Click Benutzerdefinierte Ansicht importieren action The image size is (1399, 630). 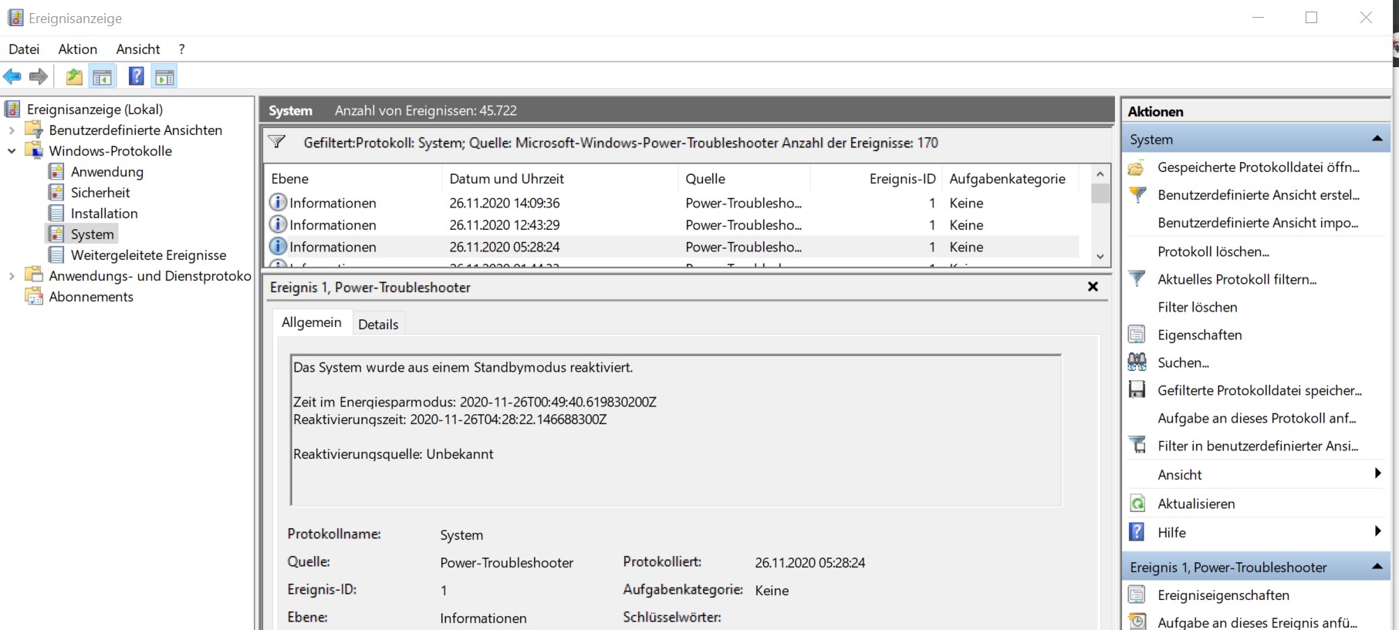coord(1258,223)
